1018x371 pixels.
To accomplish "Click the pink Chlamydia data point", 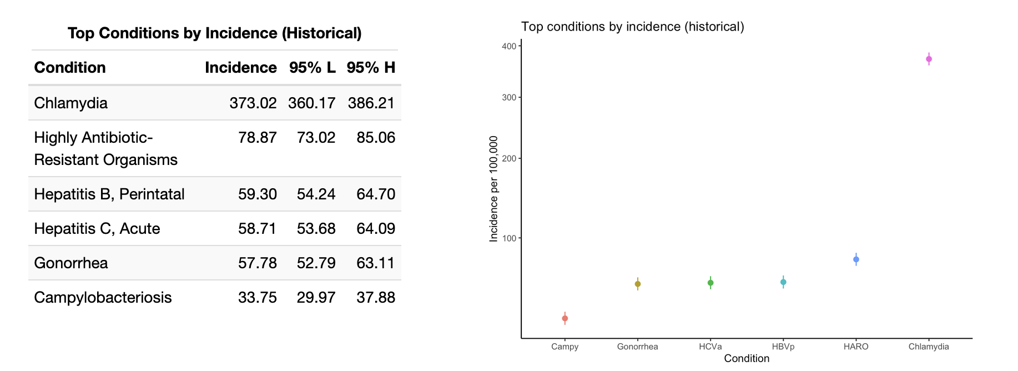I will [929, 59].
